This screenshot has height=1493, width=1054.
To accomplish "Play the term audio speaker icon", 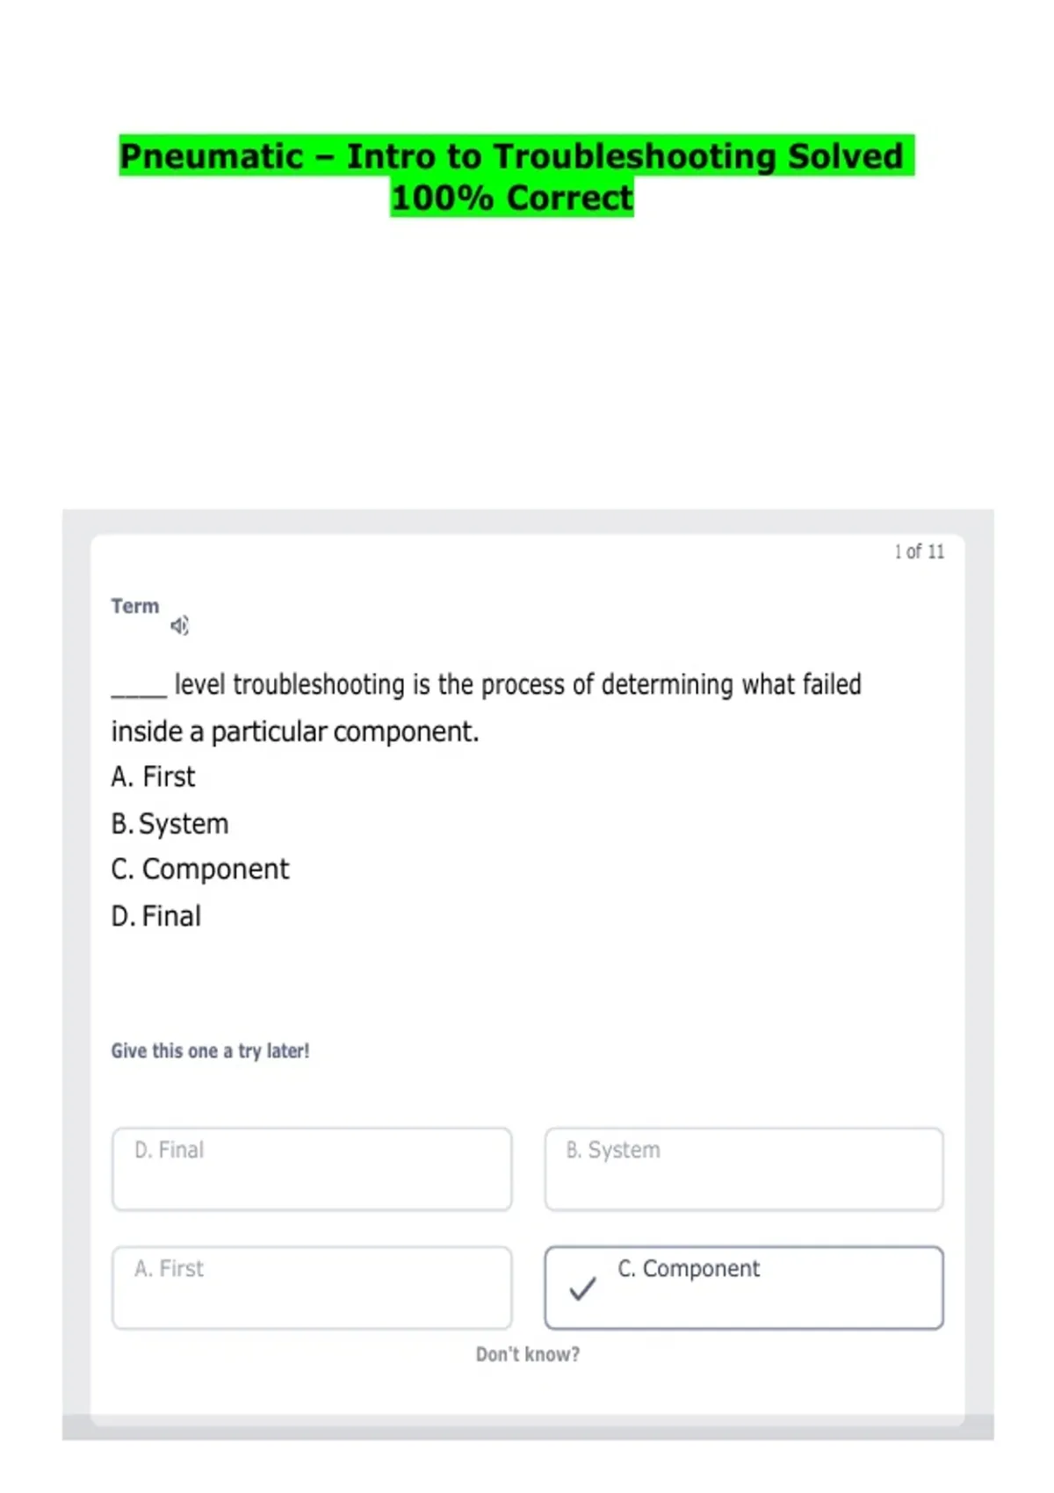I will pos(179,625).
